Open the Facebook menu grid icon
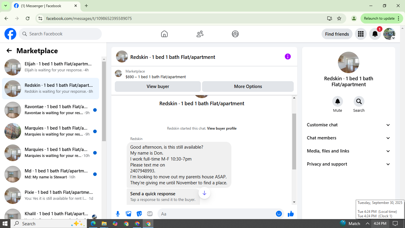The height and width of the screenshot is (228, 405). click(x=361, y=34)
